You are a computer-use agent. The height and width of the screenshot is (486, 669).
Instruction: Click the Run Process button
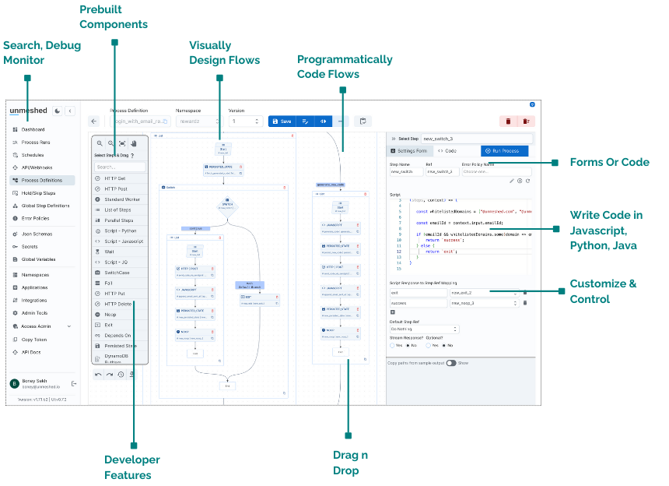coord(504,150)
